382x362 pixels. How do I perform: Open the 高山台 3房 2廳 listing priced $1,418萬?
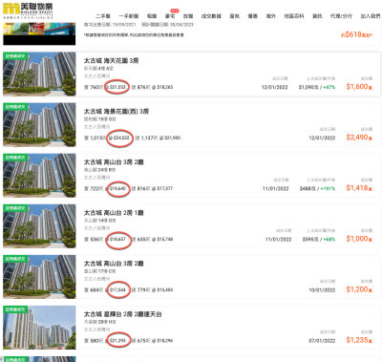coord(114,162)
